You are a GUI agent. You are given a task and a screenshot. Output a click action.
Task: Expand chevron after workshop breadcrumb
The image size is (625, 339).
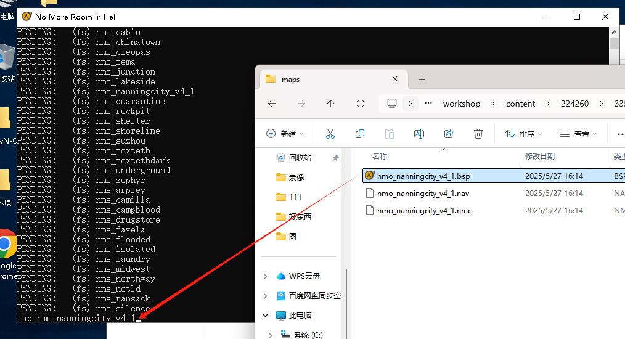(493, 104)
